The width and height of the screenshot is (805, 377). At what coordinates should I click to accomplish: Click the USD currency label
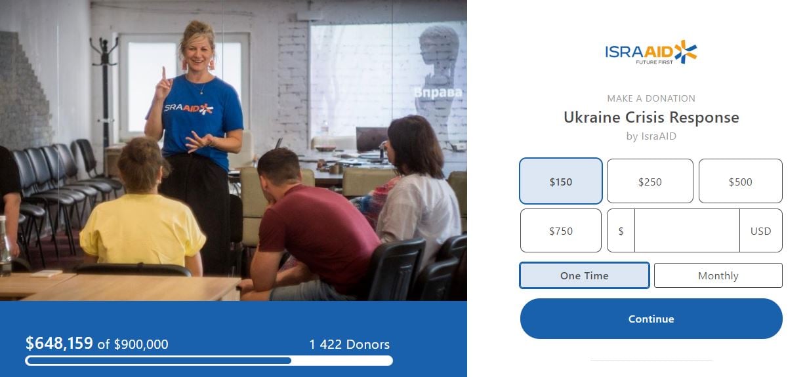tap(761, 231)
